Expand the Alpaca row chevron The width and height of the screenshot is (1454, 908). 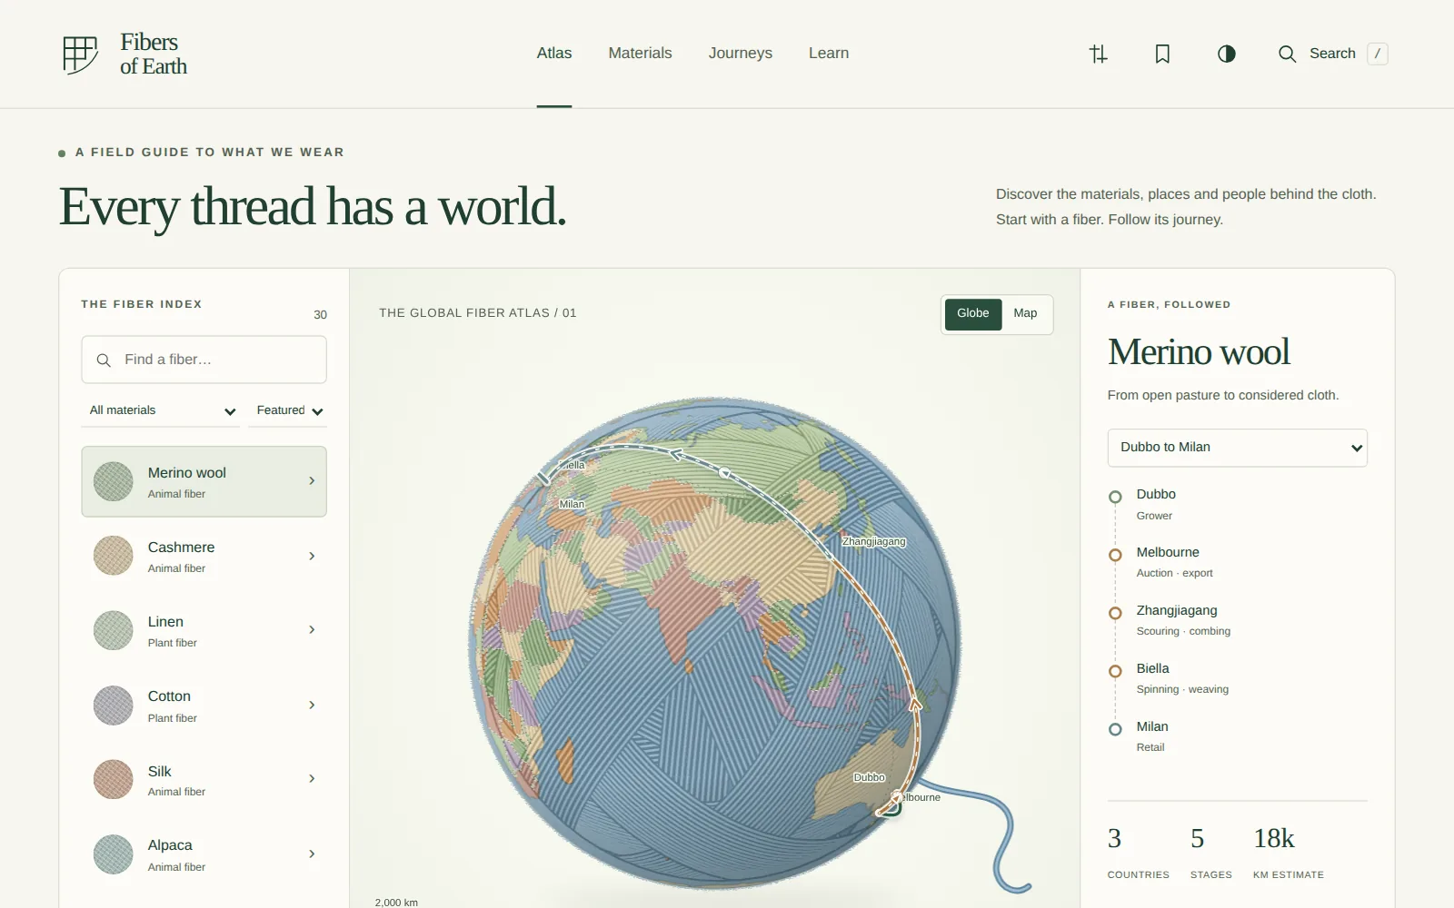[x=312, y=854]
